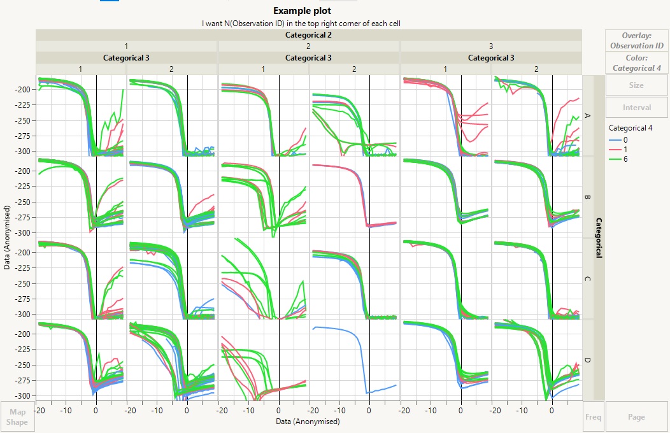The height and width of the screenshot is (433, 670).
Task: Click the Interval drop zone
Action: (x=636, y=107)
